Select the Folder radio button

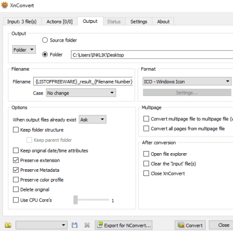45,55
